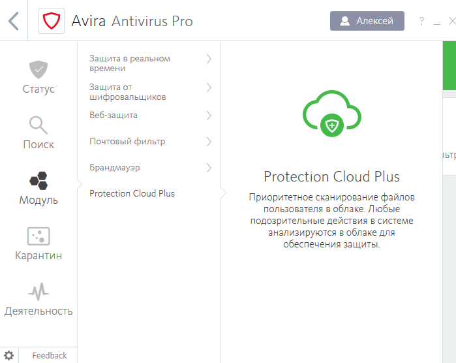456x363 pixels.
Task: Open the Поиск magnifier icon
Action: click(x=38, y=125)
